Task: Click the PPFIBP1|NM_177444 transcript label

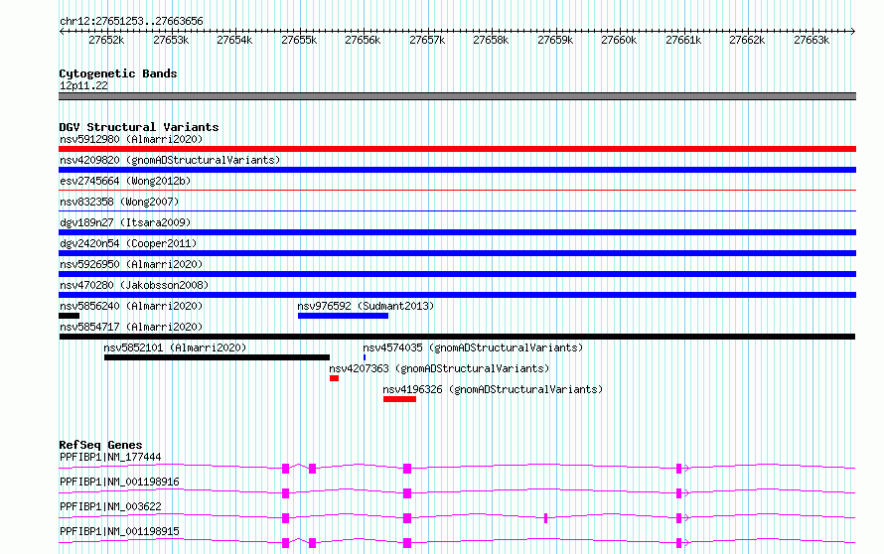Action: pyautogui.click(x=110, y=457)
